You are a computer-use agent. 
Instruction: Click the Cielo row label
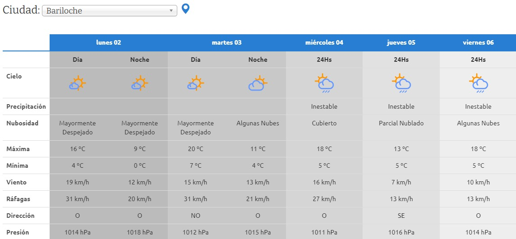coord(14,76)
